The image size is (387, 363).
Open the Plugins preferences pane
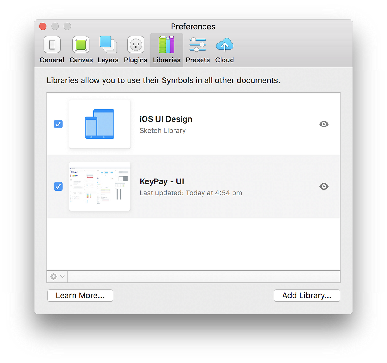[x=135, y=50]
